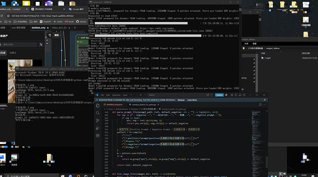The width and height of the screenshot is (318, 177).
Task: Click the ComfyUI canvas mode icon button
Action: (50, 35)
